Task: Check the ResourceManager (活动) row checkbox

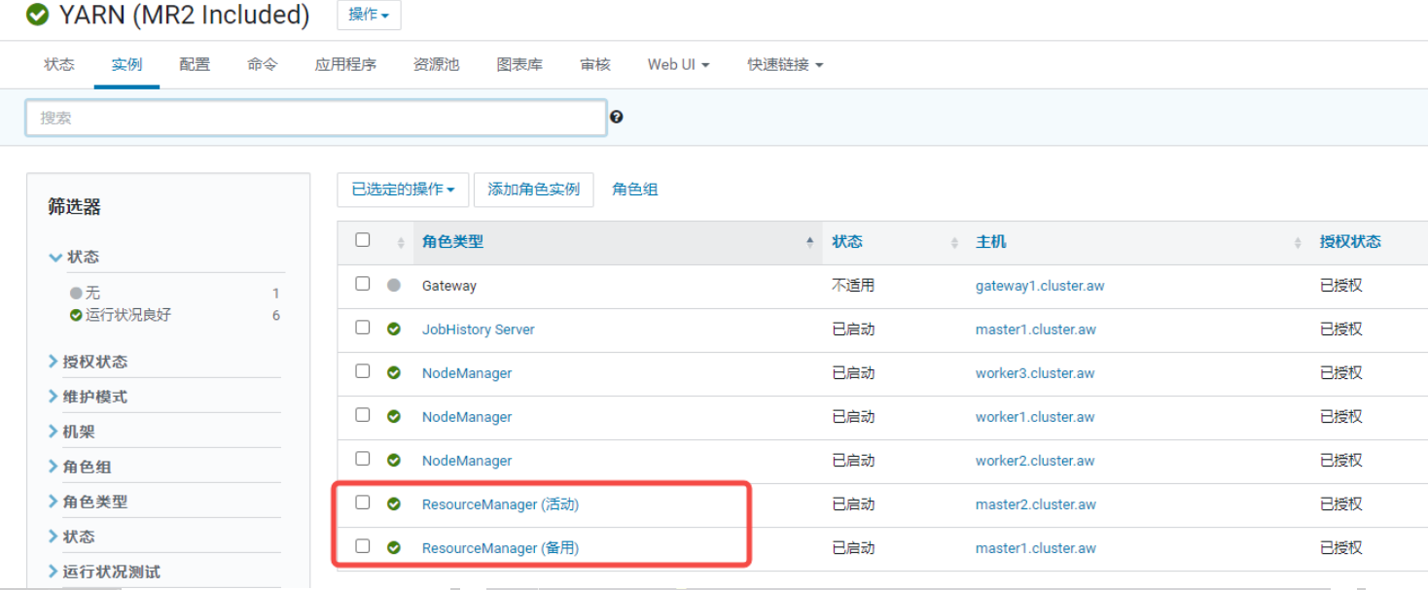Action: [363, 503]
